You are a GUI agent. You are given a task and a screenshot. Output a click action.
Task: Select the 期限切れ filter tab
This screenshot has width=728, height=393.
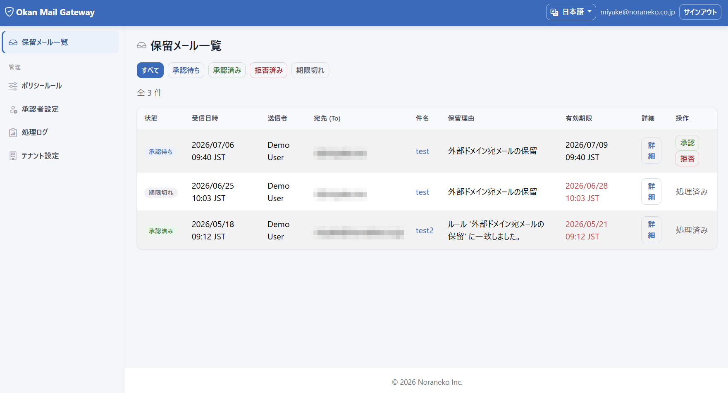(x=310, y=70)
